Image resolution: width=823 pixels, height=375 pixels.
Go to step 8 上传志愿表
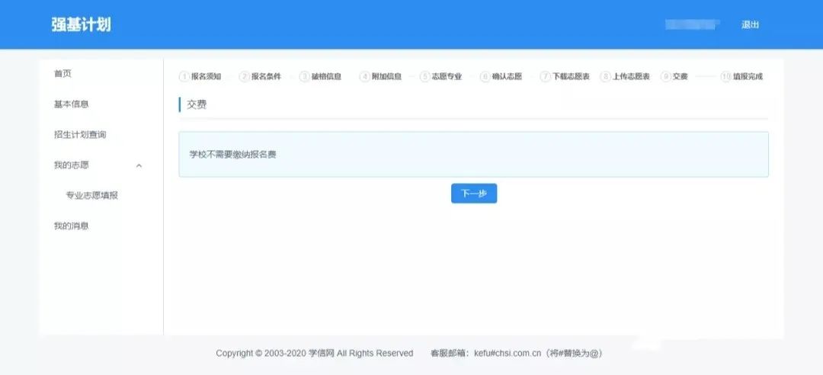(626, 76)
